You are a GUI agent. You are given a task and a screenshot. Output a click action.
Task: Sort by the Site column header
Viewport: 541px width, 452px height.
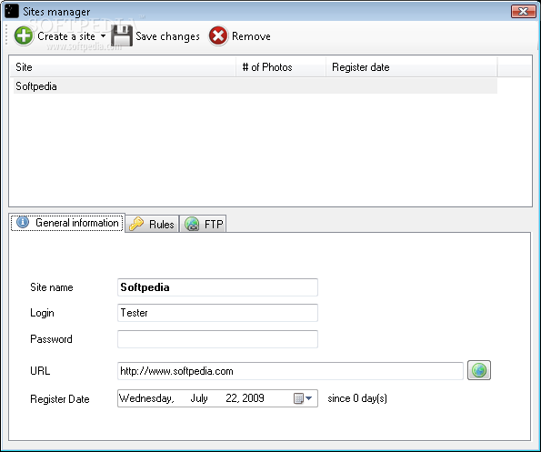tap(124, 67)
